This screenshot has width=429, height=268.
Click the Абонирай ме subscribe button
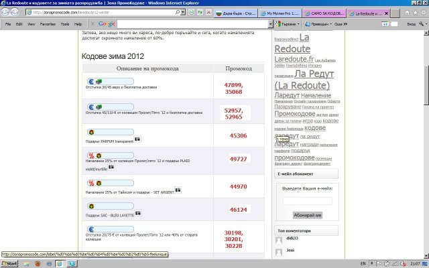pyautogui.click(x=308, y=215)
